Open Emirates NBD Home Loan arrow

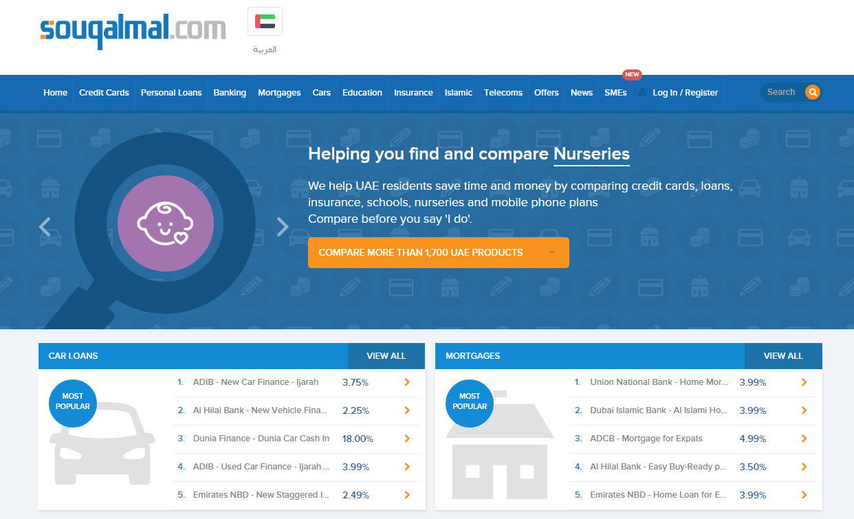804,495
